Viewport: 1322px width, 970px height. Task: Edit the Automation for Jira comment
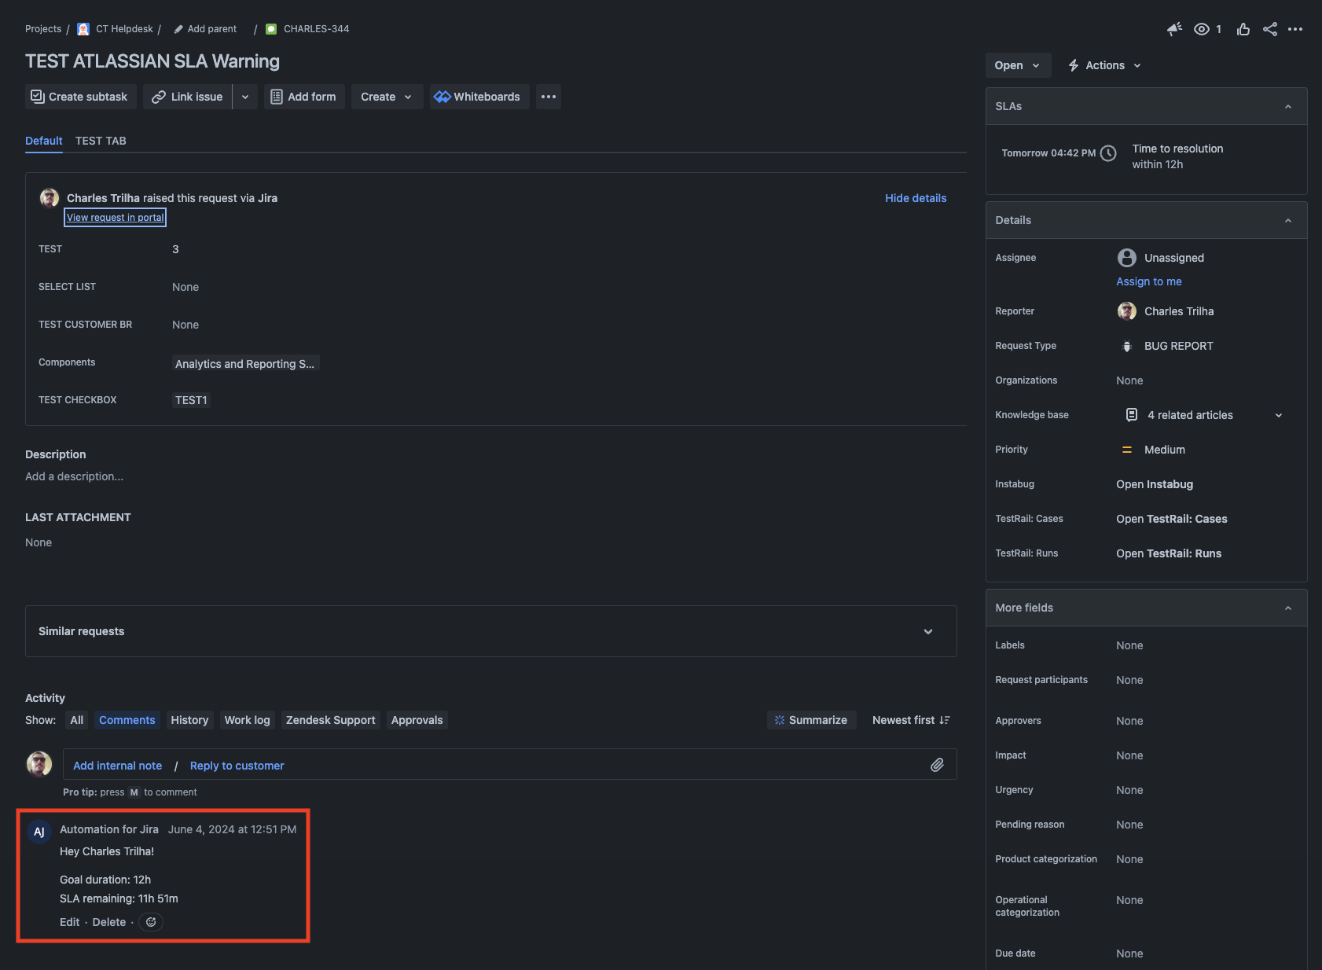pyautogui.click(x=70, y=922)
